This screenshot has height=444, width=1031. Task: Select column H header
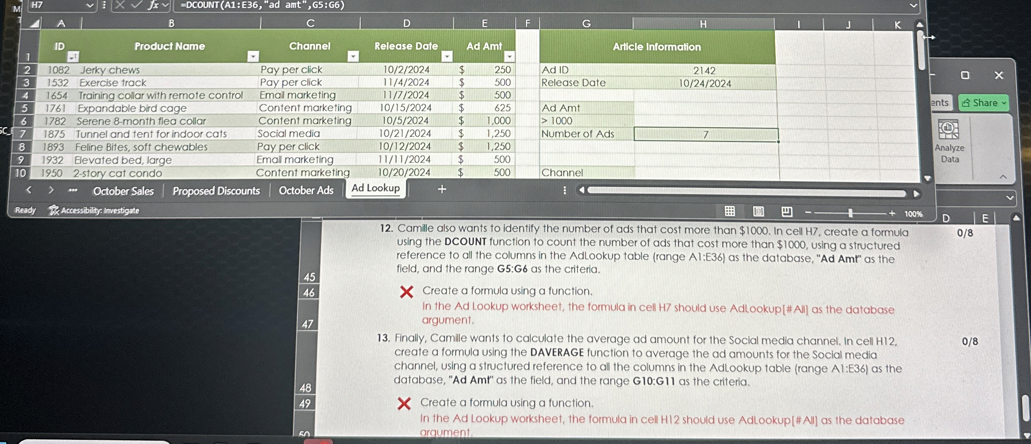[x=703, y=24]
